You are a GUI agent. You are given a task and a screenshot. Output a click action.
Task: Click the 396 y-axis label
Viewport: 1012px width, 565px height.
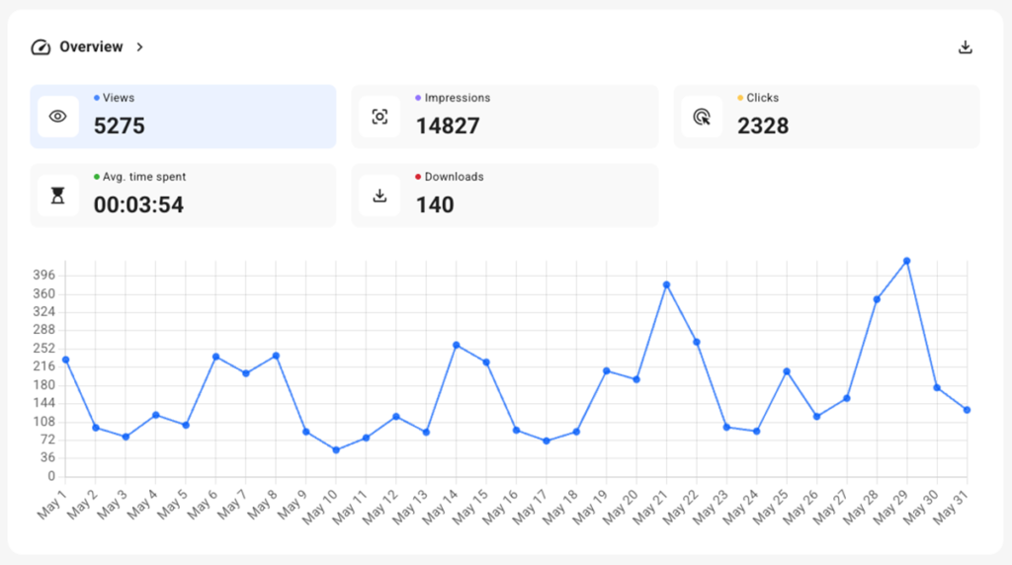click(x=43, y=276)
